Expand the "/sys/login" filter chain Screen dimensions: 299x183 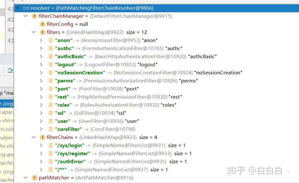41,146
